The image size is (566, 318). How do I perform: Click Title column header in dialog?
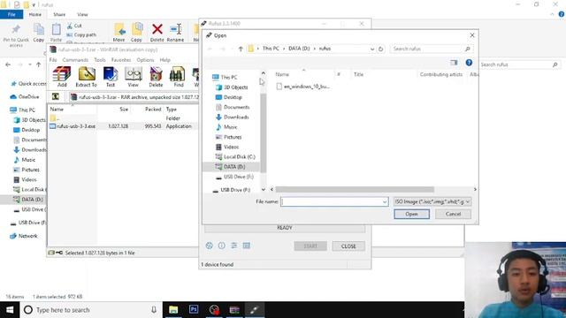pos(358,74)
